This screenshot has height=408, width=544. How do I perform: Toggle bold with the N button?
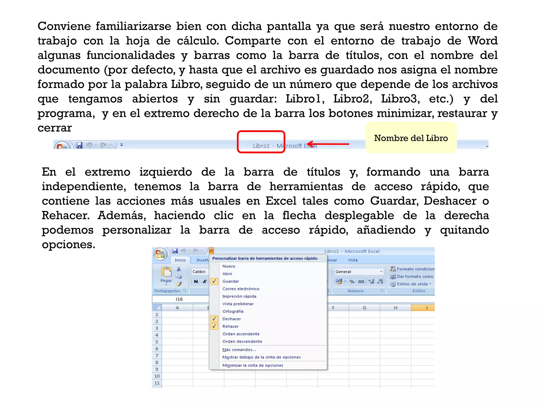click(196, 282)
